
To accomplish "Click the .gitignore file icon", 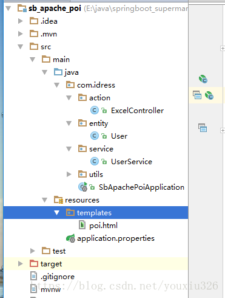I will tap(33, 276).
